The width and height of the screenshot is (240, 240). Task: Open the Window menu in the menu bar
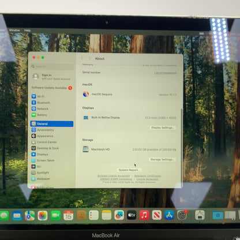14,30
